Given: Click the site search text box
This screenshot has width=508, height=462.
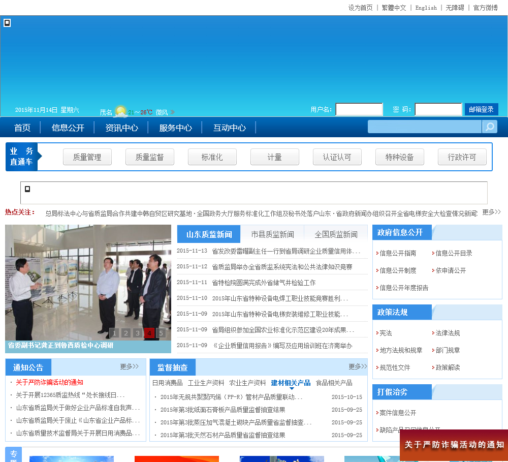Looking at the screenshot, I should click(424, 127).
